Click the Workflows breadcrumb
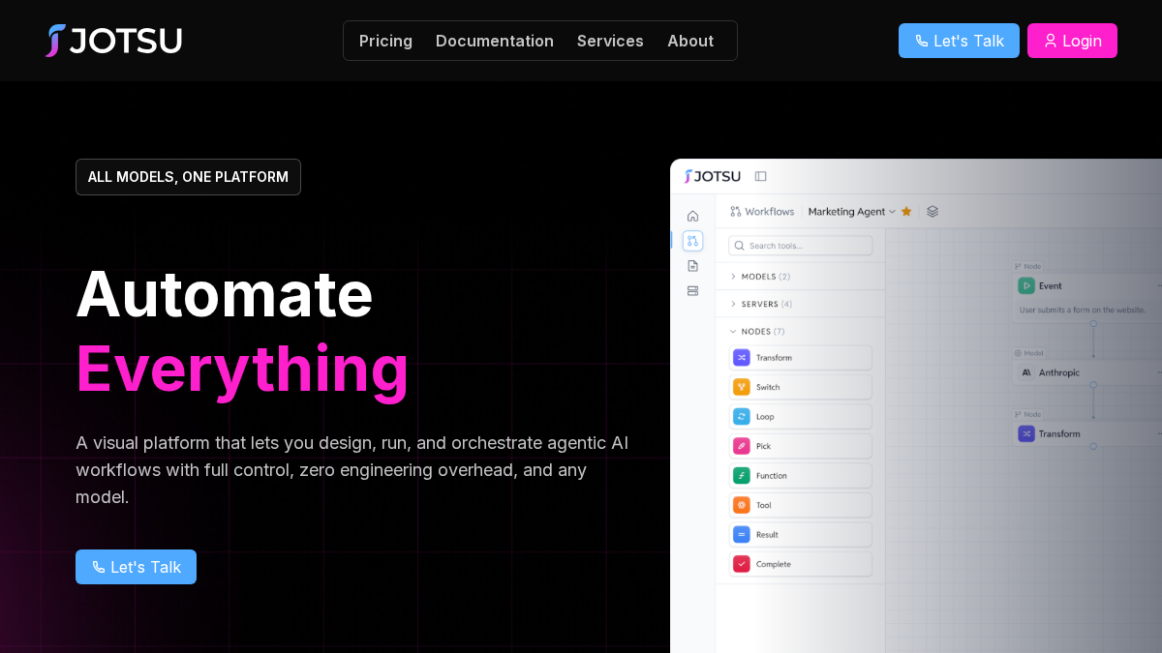This screenshot has height=653, width=1162. tap(762, 211)
